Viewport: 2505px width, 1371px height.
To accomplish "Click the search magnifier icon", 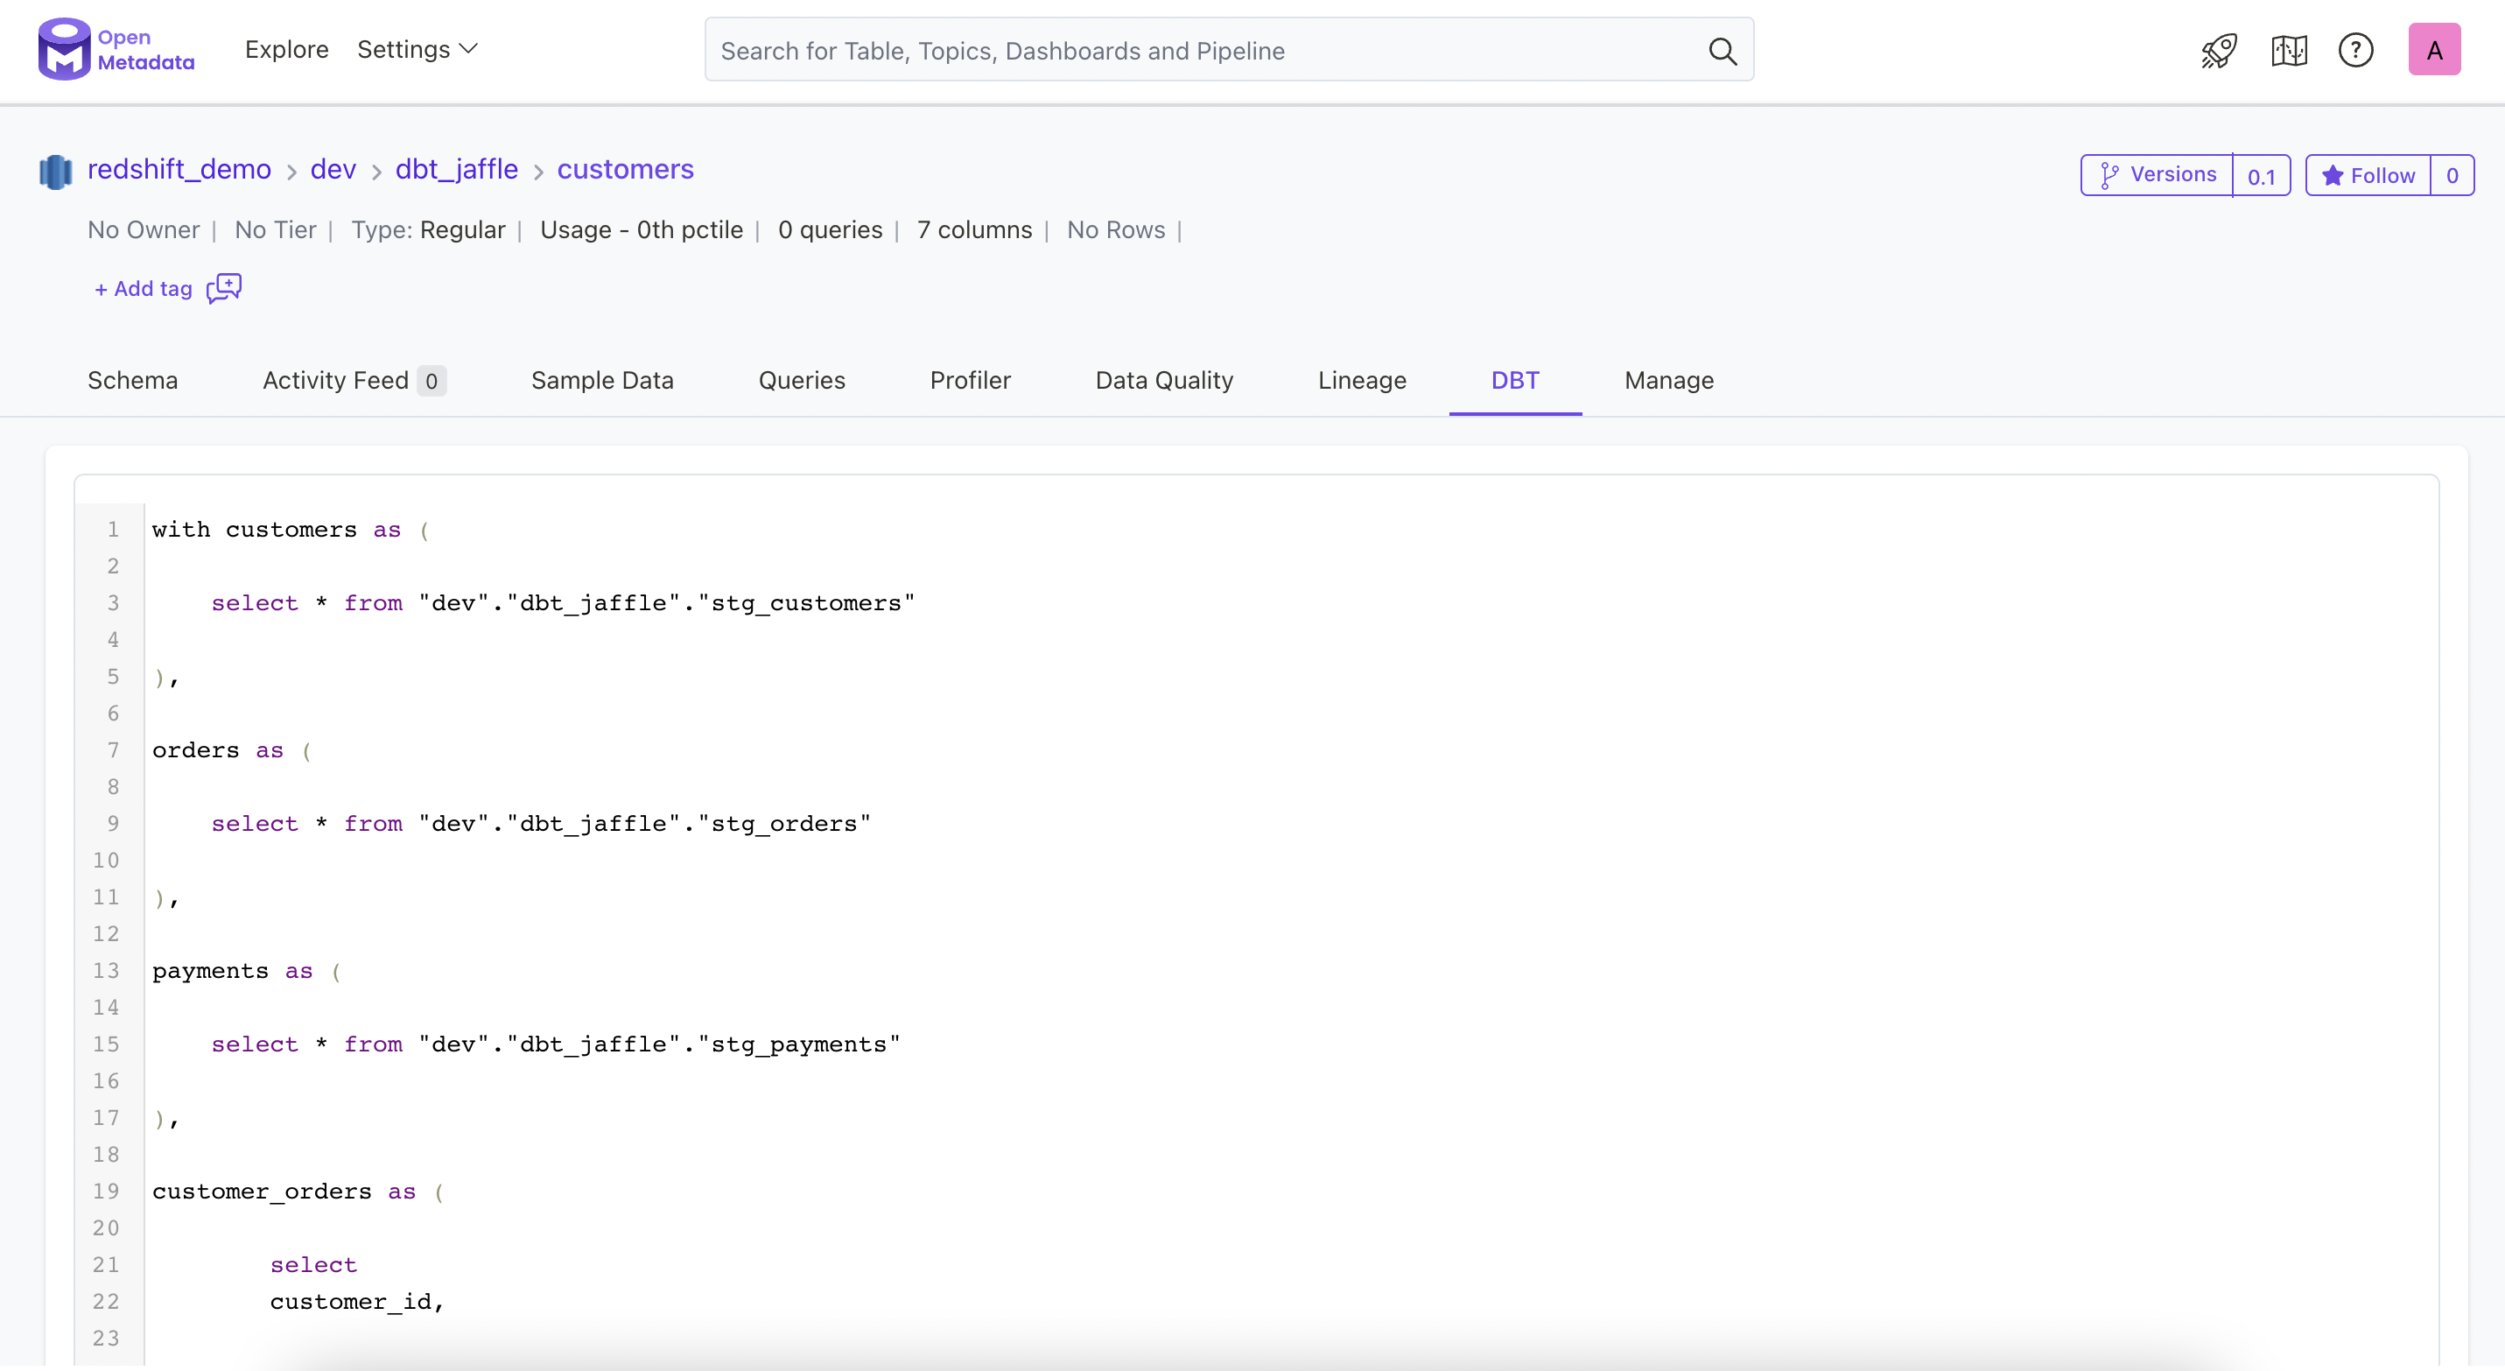I will point(1722,51).
